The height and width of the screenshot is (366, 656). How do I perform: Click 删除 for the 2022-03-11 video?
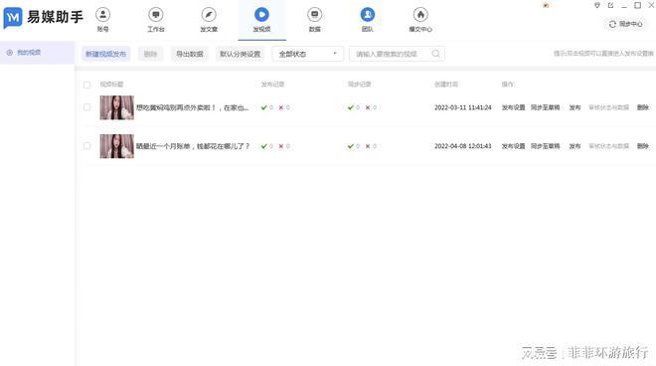pyautogui.click(x=643, y=107)
